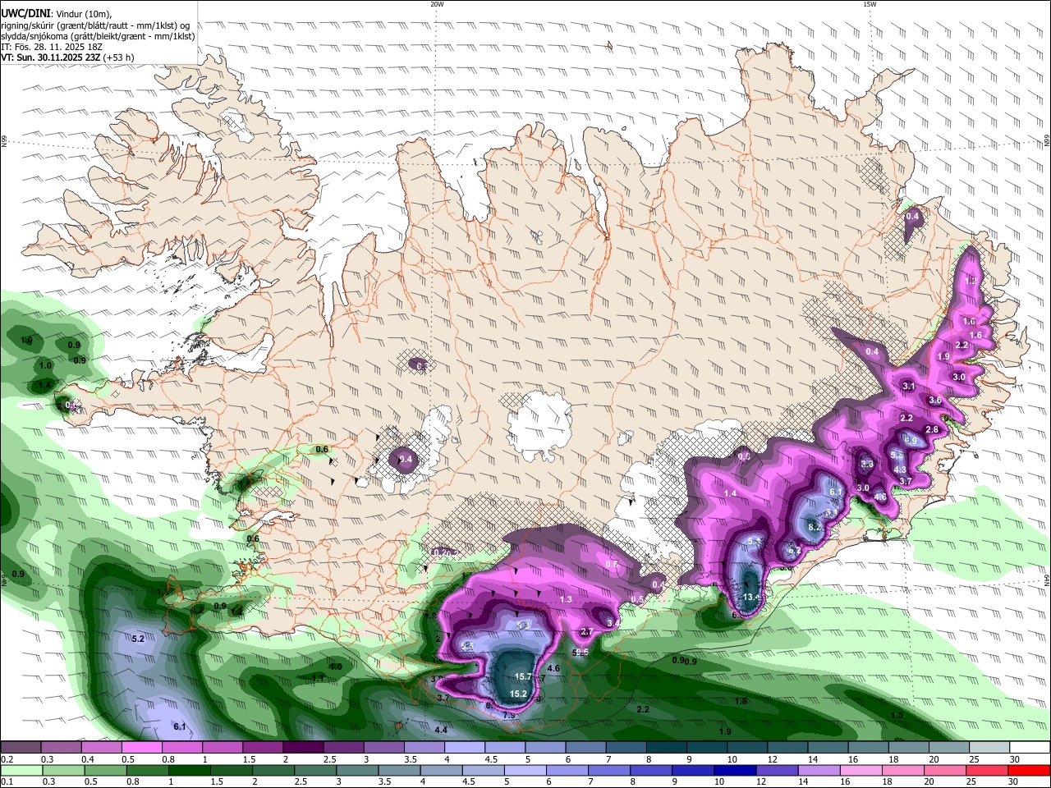Viewport: 1051px width, 788px height.
Task: Click the valid time line 'VT: Sun. 30.11.2025 23Z'
Action: point(52,57)
